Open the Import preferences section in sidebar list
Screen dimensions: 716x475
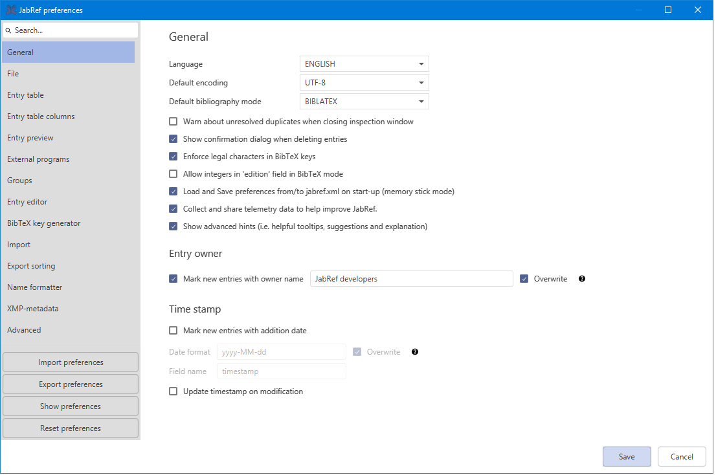[69, 245]
